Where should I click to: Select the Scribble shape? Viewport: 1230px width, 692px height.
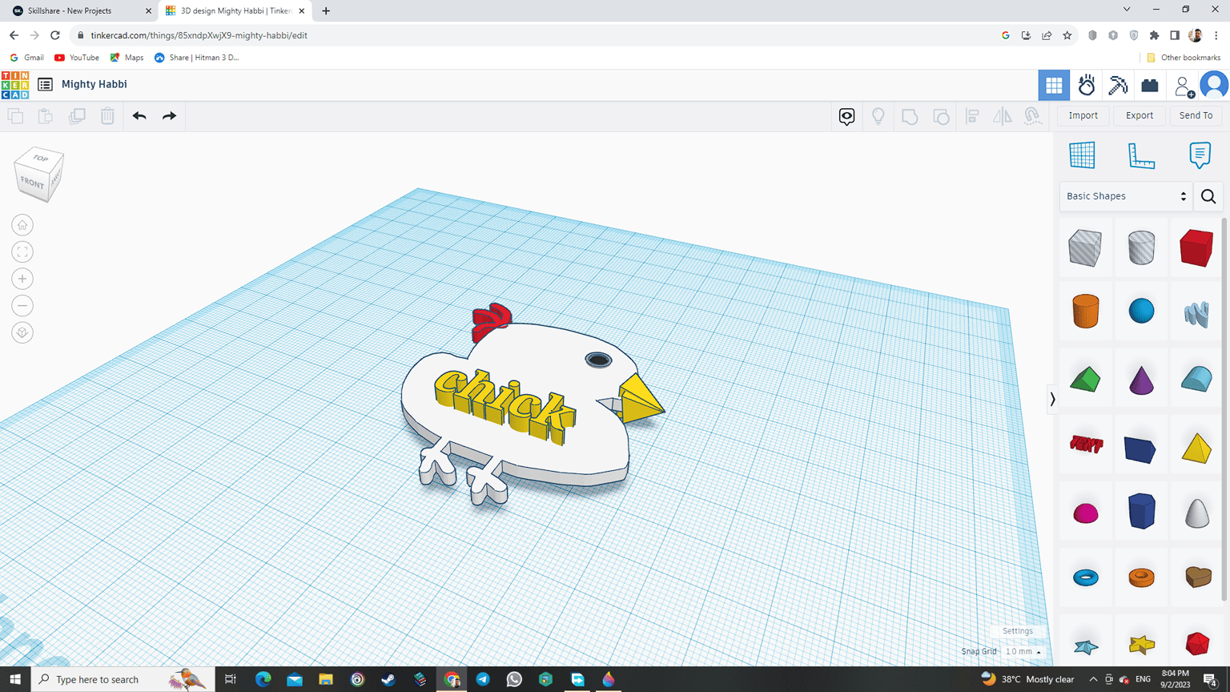pyautogui.click(x=1196, y=313)
